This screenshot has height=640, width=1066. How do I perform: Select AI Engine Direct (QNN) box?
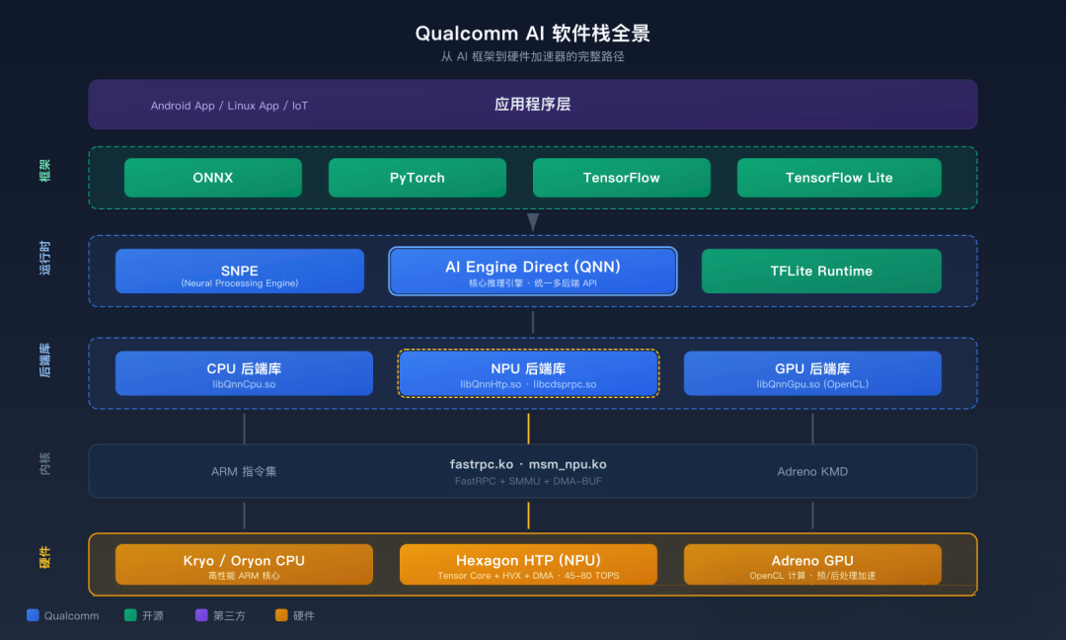pyautogui.click(x=533, y=271)
